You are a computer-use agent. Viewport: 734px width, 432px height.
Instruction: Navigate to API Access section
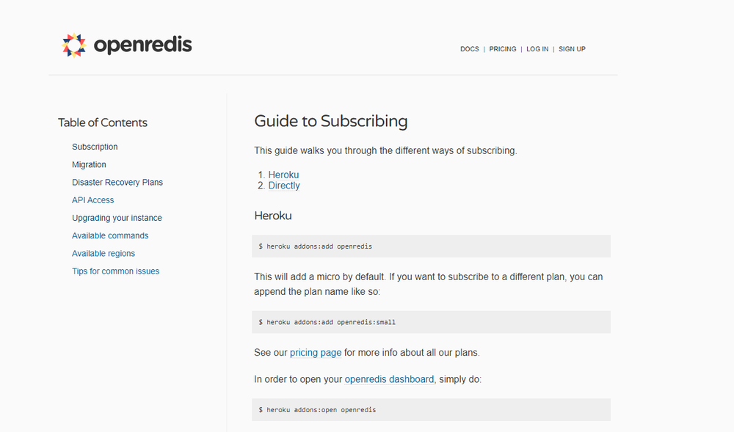(x=93, y=200)
